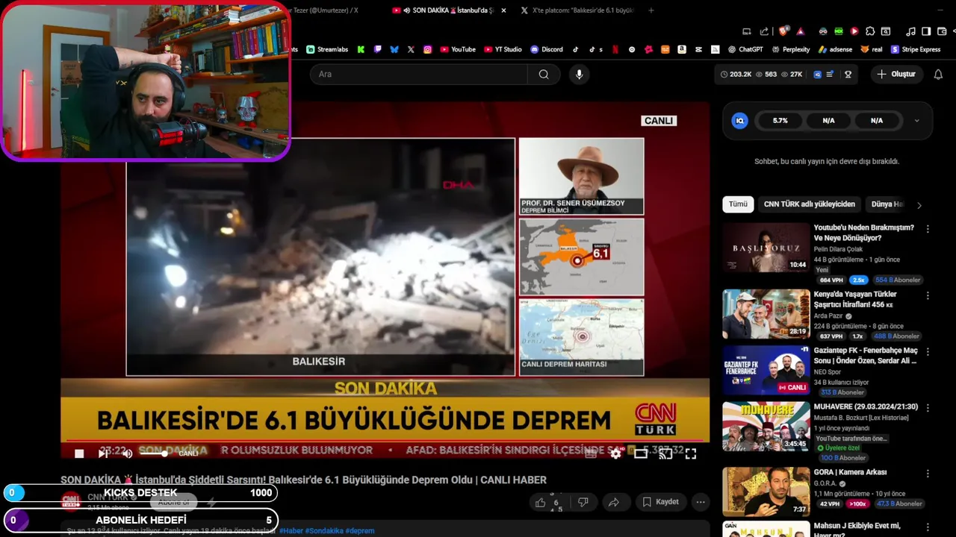Open Kenya'da Yaşayan Türkler video thumbnail

(766, 314)
